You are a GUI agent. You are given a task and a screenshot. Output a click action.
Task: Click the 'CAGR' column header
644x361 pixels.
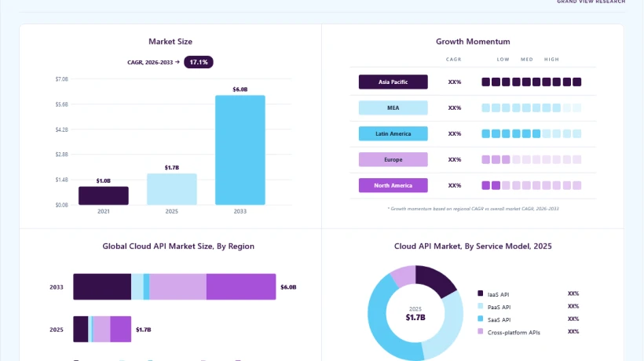pos(454,60)
